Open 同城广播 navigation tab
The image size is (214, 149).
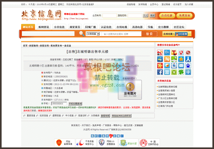pos(91,27)
